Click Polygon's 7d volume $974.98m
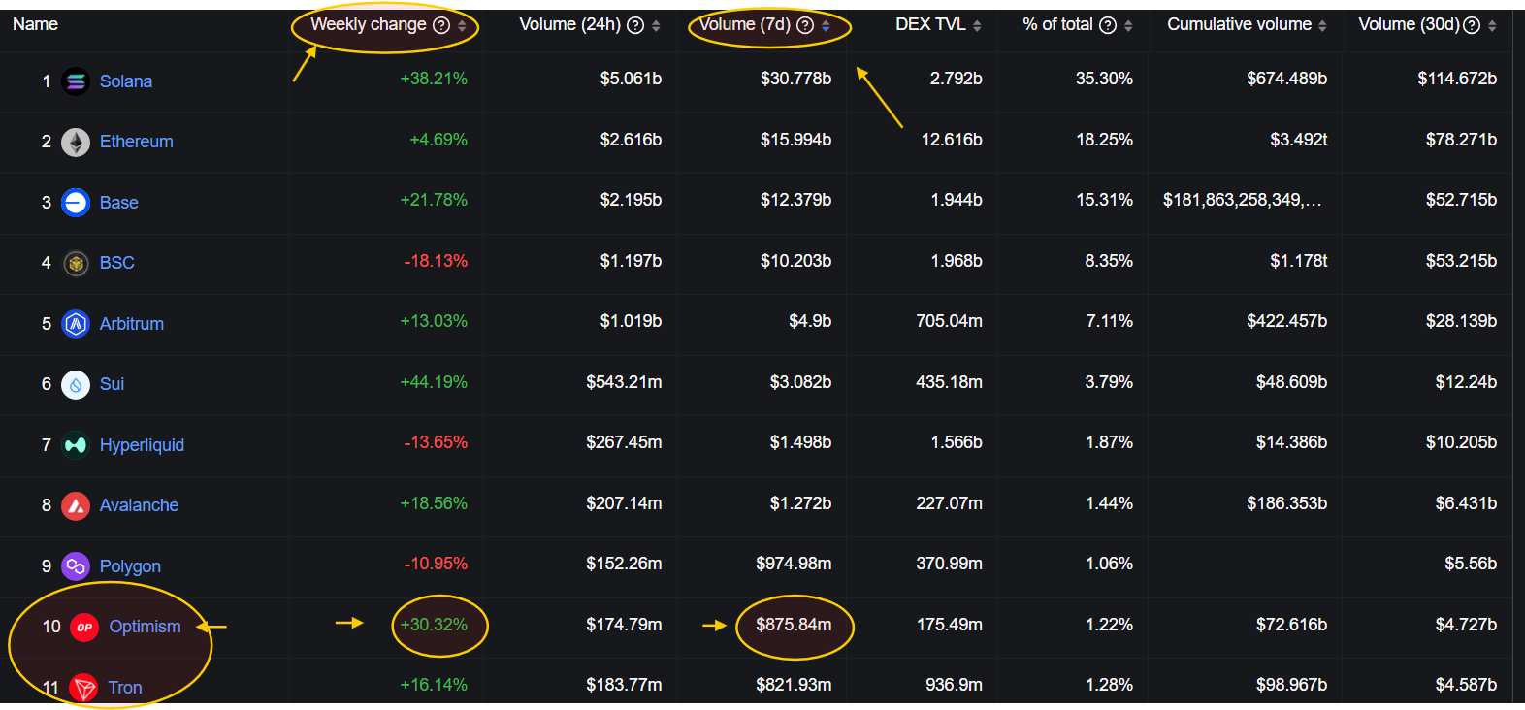 point(794,564)
